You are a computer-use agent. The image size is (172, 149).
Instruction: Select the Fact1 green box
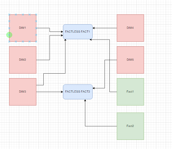[130, 92]
